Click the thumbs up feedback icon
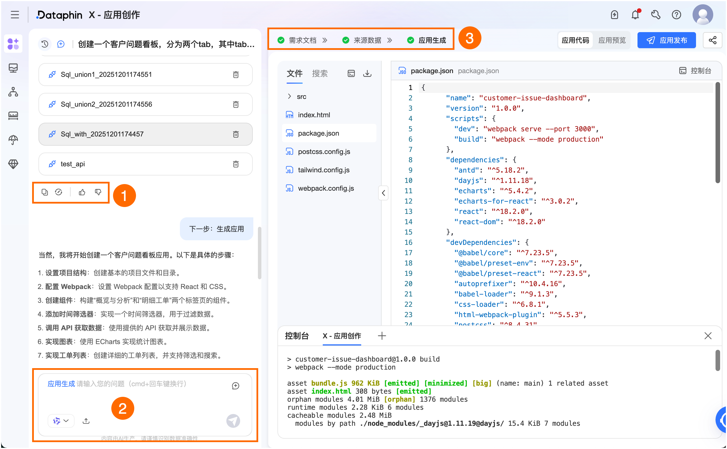This screenshot has width=727, height=449. point(82,192)
